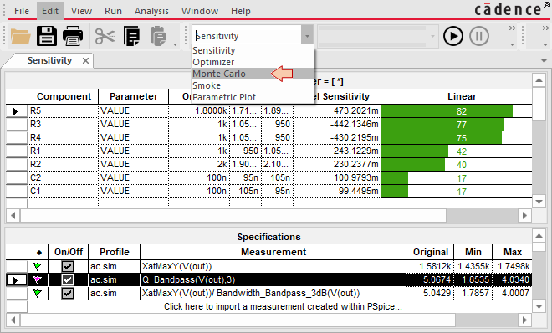The height and width of the screenshot is (333, 552).
Task: Click the C2 linear sensitivity bar (17)
Action: coord(395,178)
